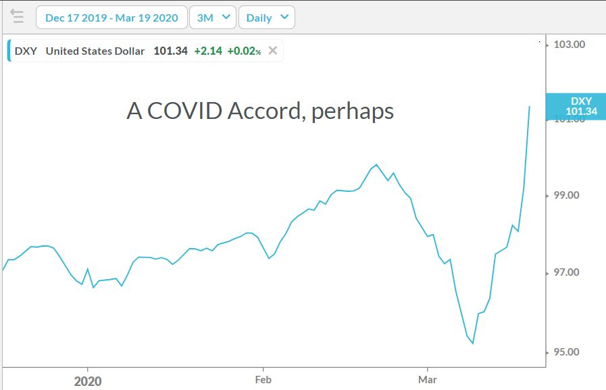Open the Dec 17 2019 - Mar 19 2020 date range picker
This screenshot has height=390, width=606.
[111, 18]
